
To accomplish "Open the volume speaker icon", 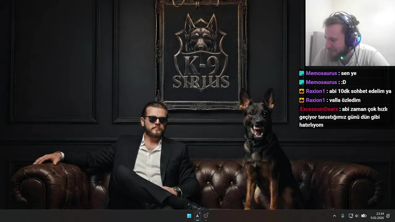I will [x=356, y=216].
